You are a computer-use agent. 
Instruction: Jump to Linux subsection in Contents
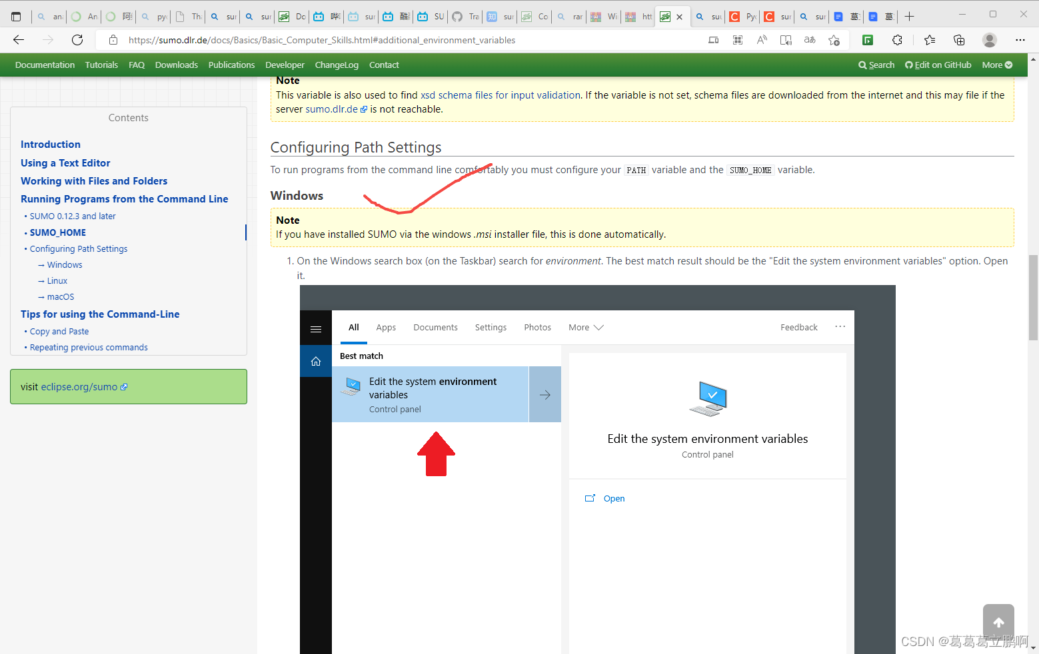[57, 281]
